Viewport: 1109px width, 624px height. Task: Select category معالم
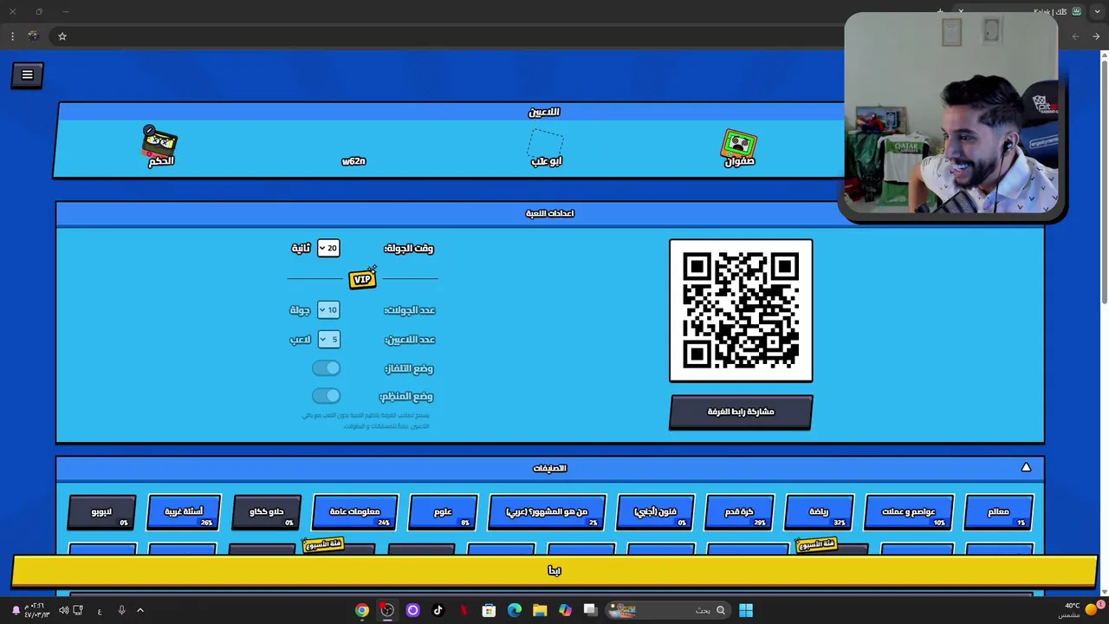pyautogui.click(x=999, y=511)
